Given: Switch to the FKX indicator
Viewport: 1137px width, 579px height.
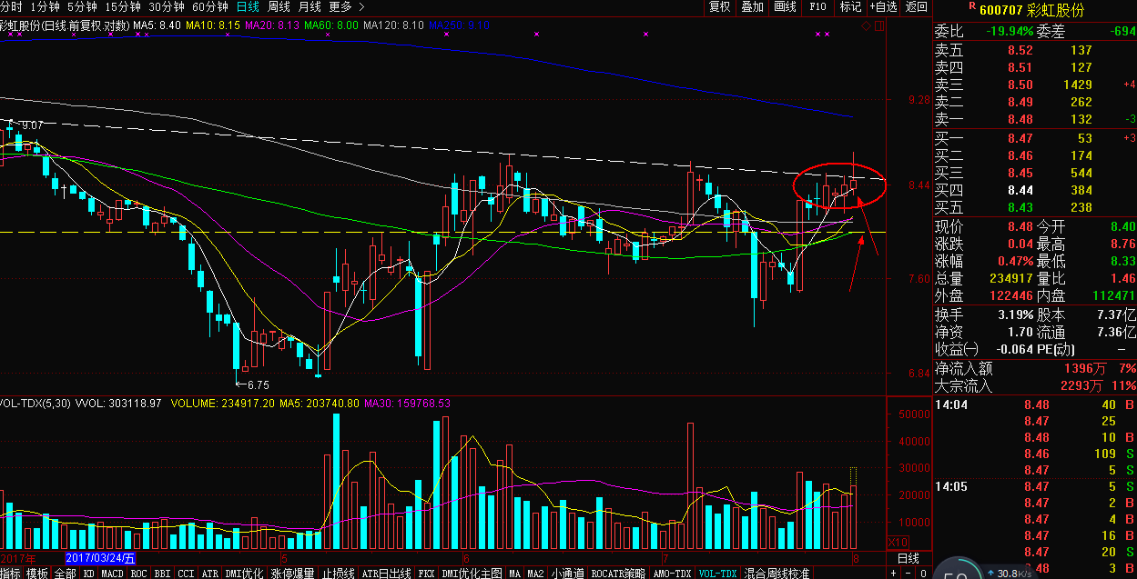Looking at the screenshot, I should click(x=426, y=574).
